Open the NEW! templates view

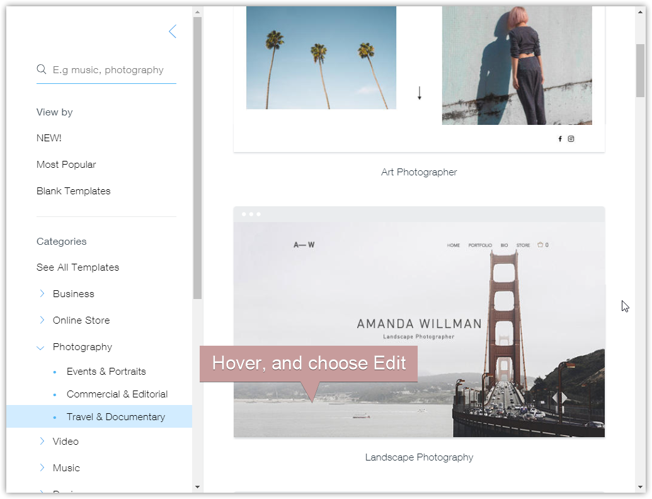tap(49, 138)
